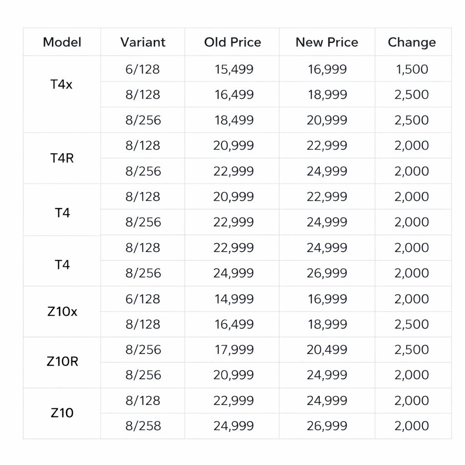Click the old price 15,499 cell

tap(234, 69)
